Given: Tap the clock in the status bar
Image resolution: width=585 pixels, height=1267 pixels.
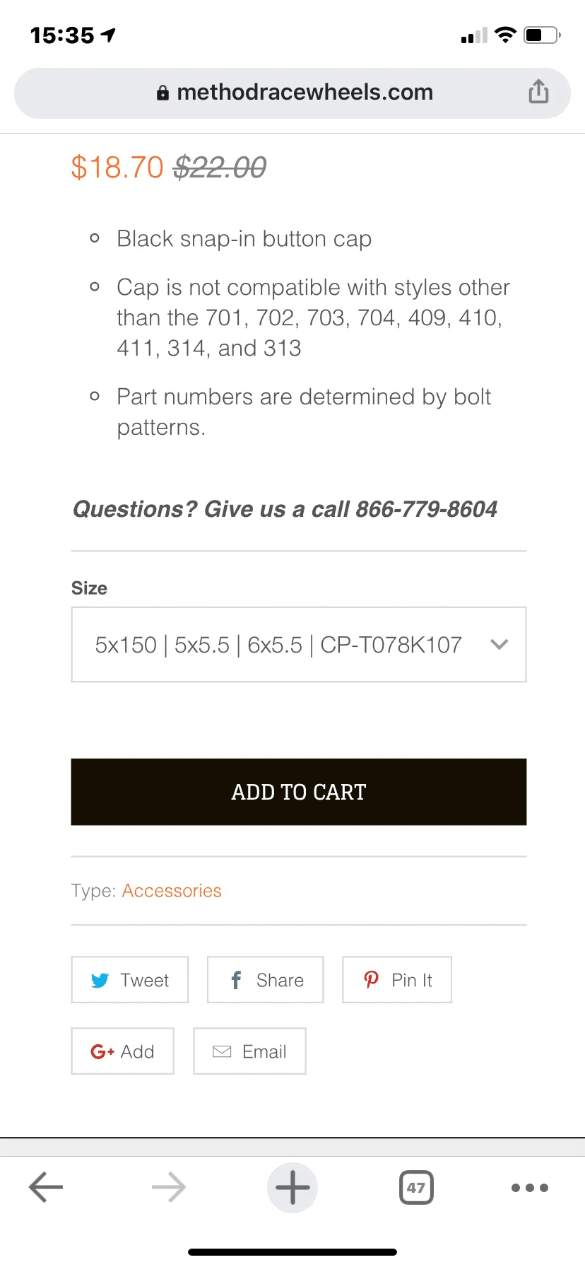Looking at the screenshot, I should [62, 35].
